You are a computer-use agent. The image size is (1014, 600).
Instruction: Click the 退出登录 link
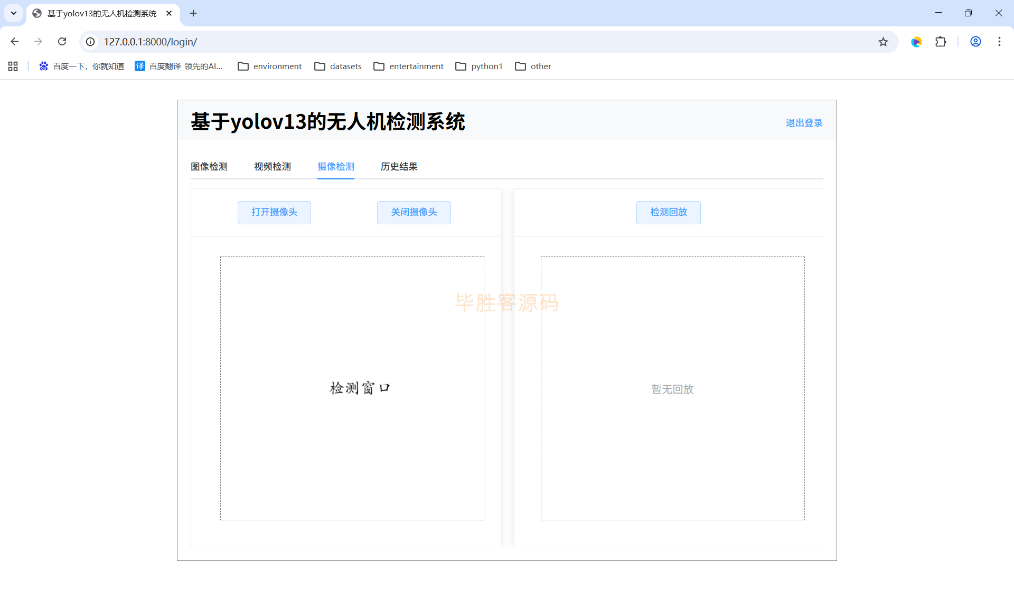point(804,123)
